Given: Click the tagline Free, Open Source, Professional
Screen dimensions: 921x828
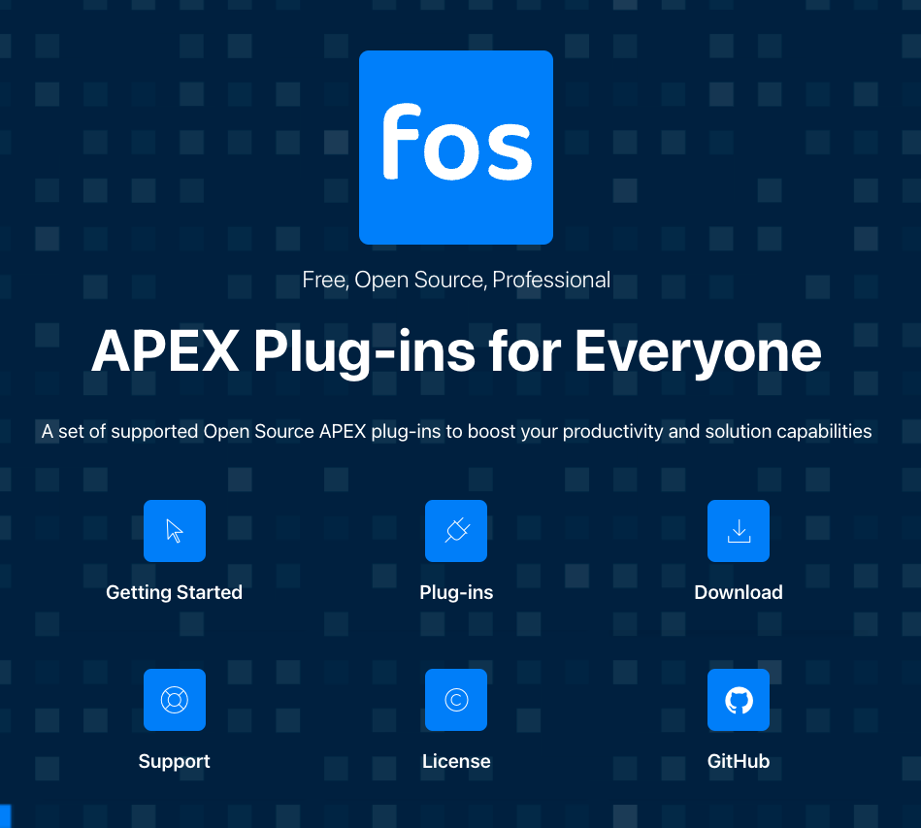Looking at the screenshot, I should (456, 280).
